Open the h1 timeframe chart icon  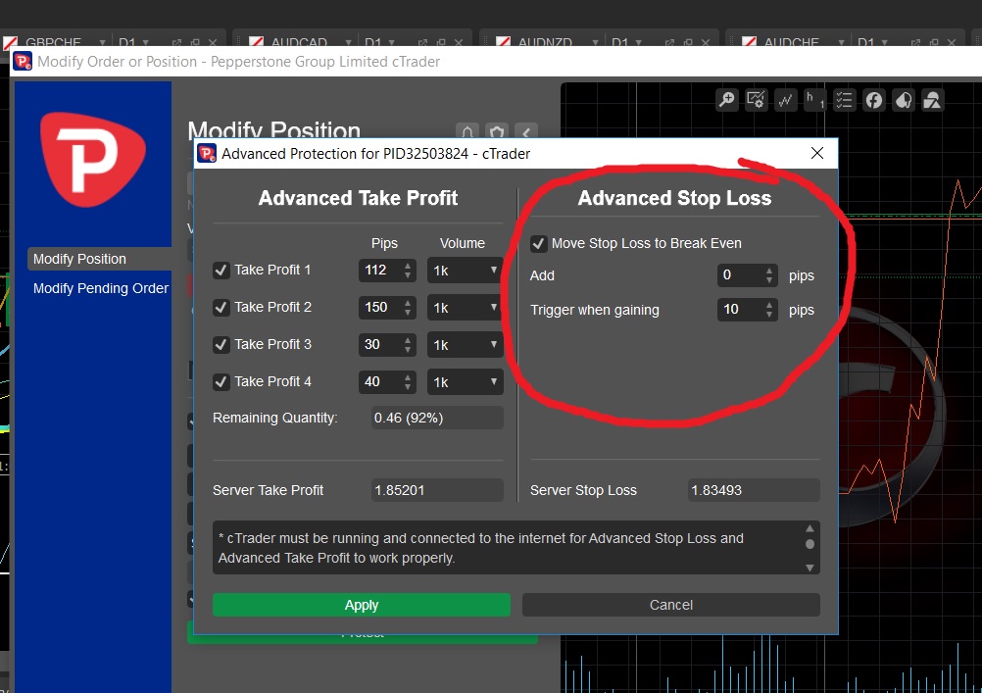[x=814, y=100]
